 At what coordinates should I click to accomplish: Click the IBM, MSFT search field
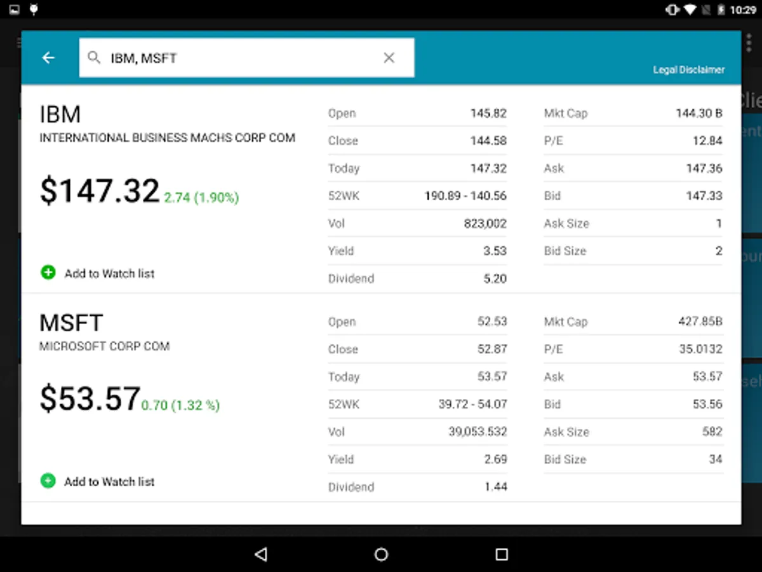pyautogui.click(x=246, y=58)
